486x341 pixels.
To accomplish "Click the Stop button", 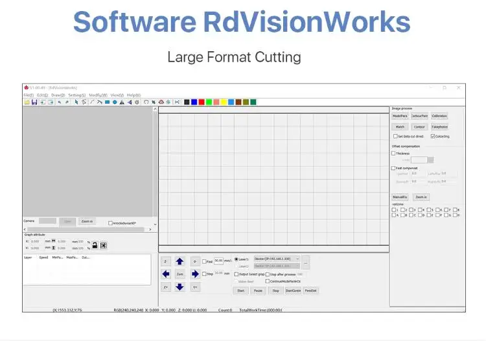I will coord(275,290).
